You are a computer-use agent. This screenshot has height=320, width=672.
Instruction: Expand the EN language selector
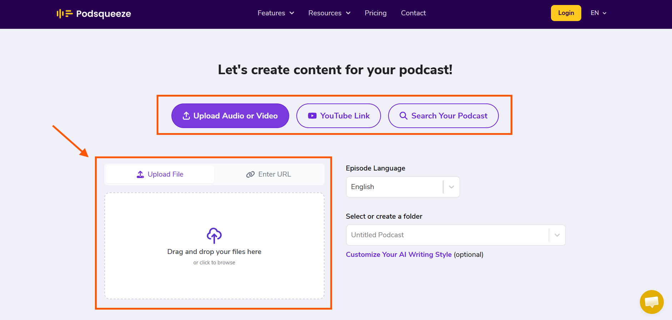point(598,13)
